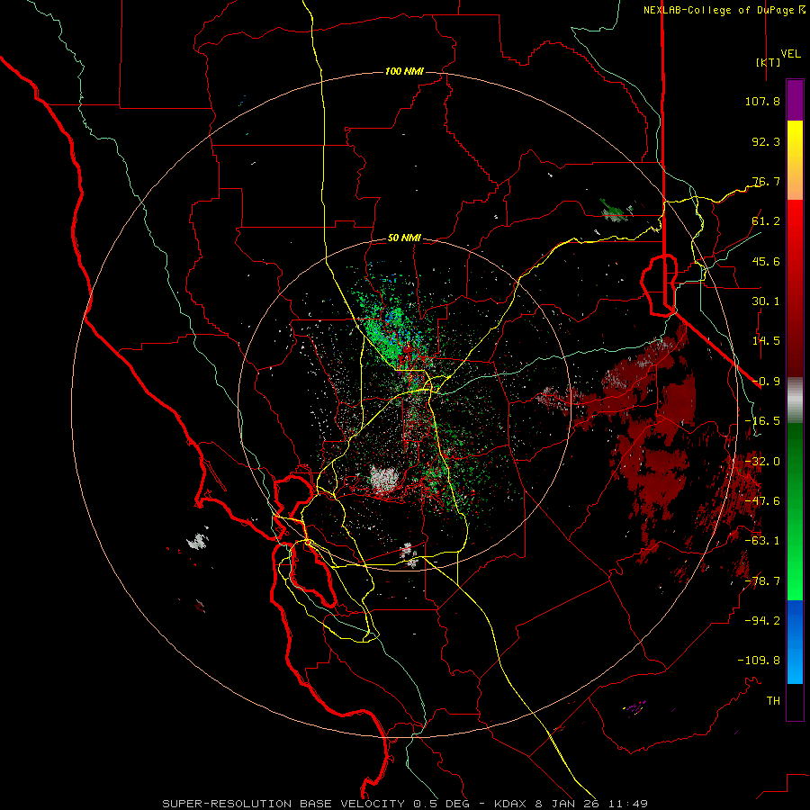Select the -0.9 velocity scale label
The width and height of the screenshot is (810, 810).
click(x=766, y=382)
